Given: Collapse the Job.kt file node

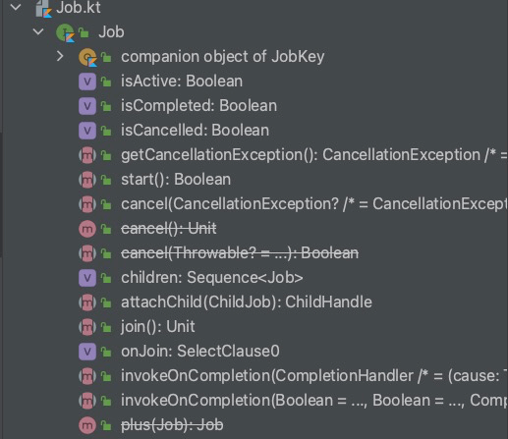Looking at the screenshot, I should pos(16,7).
